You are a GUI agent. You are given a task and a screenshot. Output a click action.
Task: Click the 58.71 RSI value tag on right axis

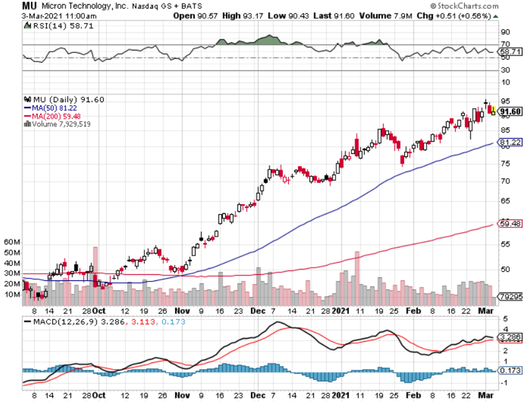[x=510, y=52]
